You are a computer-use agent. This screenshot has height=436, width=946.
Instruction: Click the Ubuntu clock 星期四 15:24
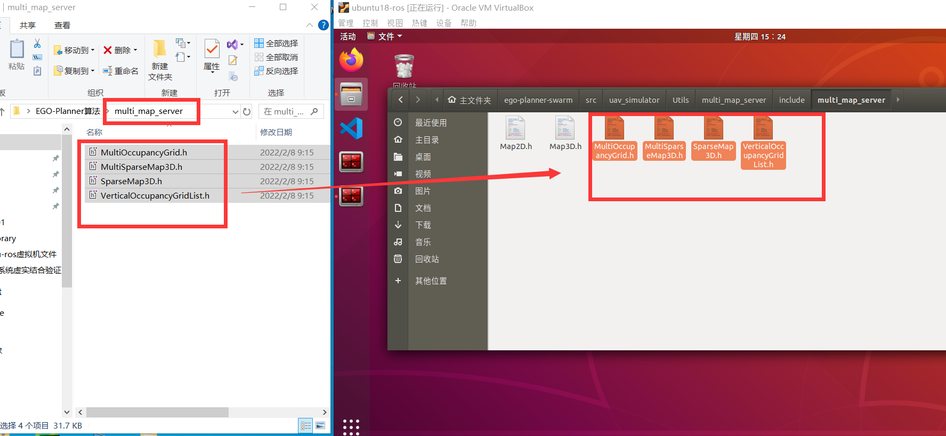pyautogui.click(x=759, y=36)
